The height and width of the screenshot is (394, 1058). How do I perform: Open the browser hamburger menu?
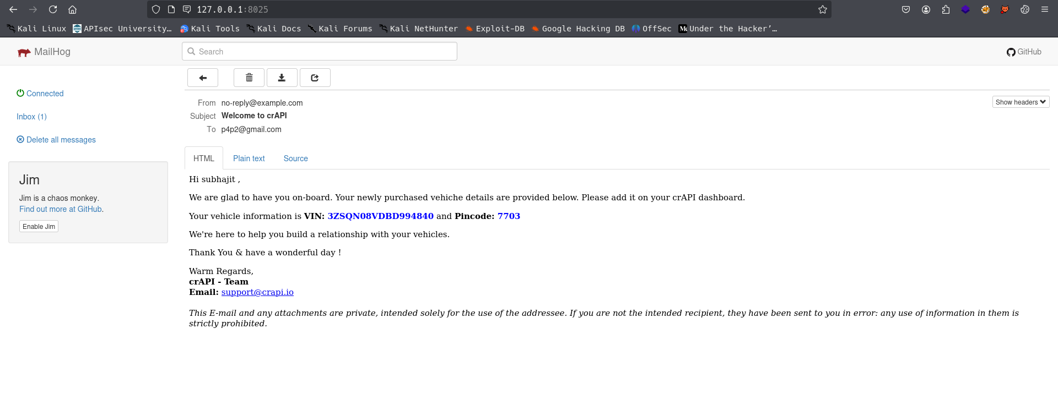(x=1044, y=9)
